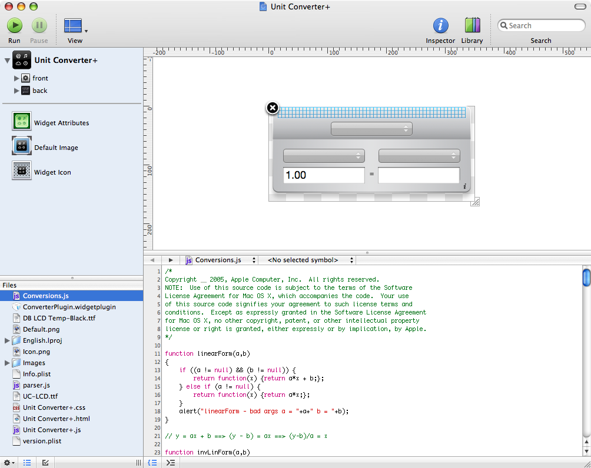Collapse the Unit Converter+ project tree
The width and height of the screenshot is (591, 468).
point(7,60)
